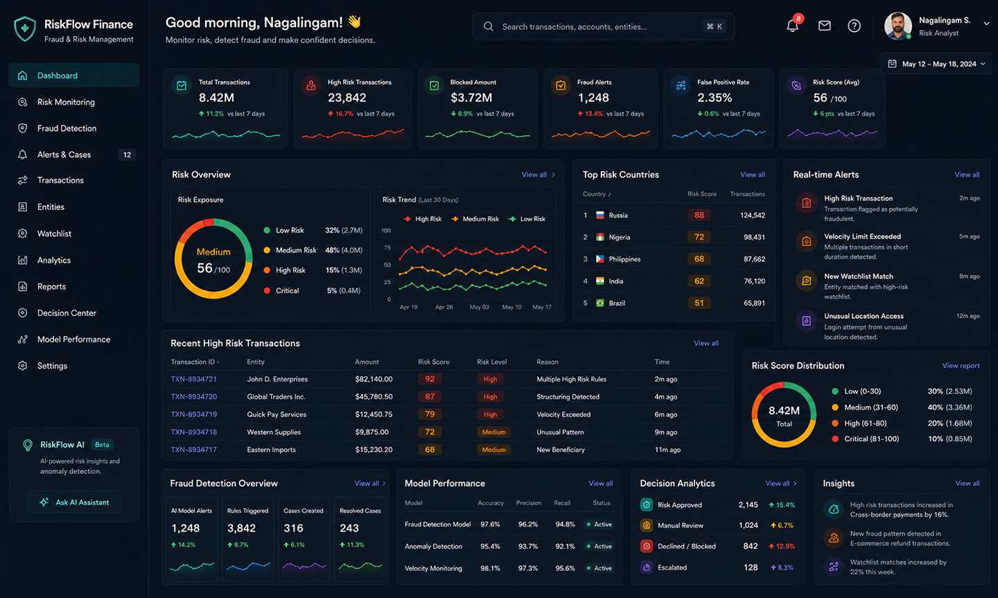Toggle the Low Risk legend in Risk Trend
Viewport: 998px width, 598px height.
click(527, 219)
